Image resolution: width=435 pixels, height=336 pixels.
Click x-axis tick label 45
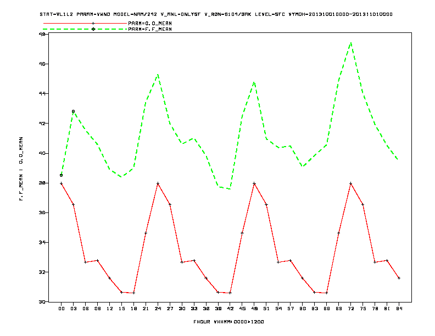(242, 309)
